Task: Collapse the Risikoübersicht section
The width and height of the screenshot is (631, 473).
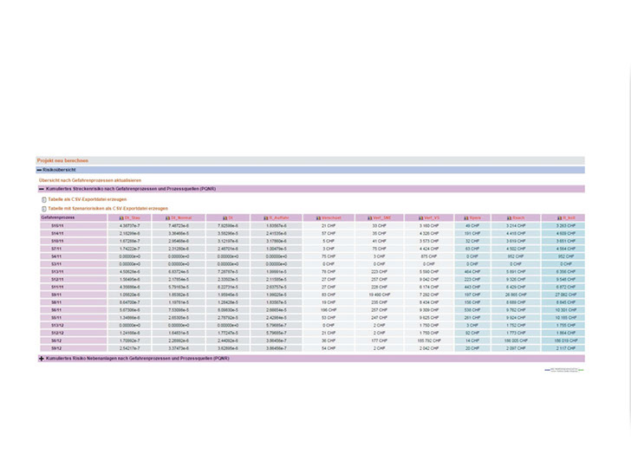Action: coord(40,171)
